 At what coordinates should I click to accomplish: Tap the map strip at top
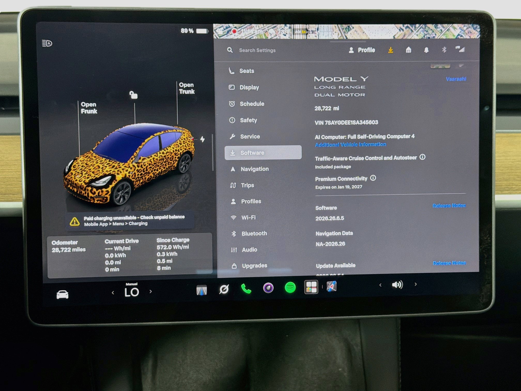click(346, 32)
